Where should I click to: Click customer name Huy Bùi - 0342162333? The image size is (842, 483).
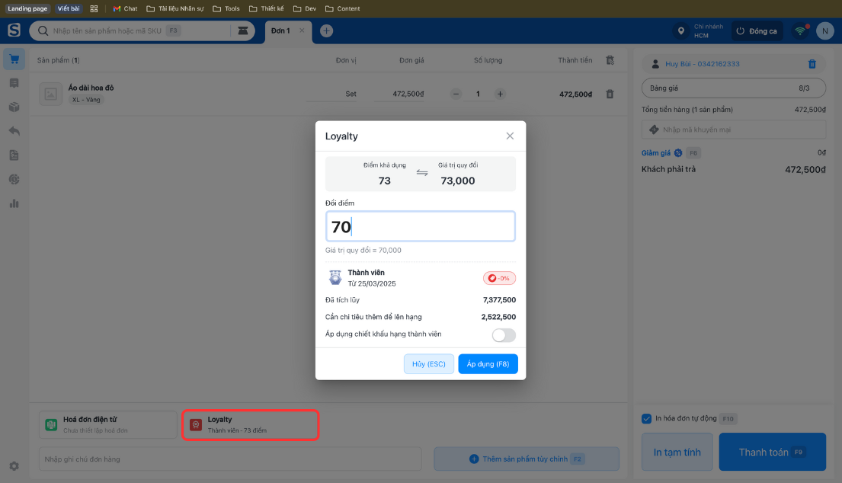point(703,64)
